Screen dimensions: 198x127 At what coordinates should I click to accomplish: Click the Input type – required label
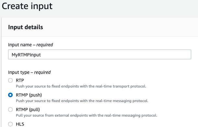click(29, 72)
